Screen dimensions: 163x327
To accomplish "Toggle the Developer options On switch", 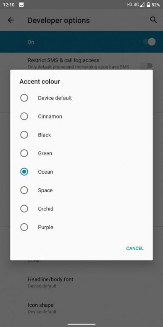I will (149, 42).
